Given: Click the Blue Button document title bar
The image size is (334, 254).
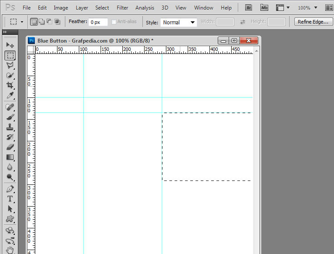Looking at the screenshot, I should point(143,40).
